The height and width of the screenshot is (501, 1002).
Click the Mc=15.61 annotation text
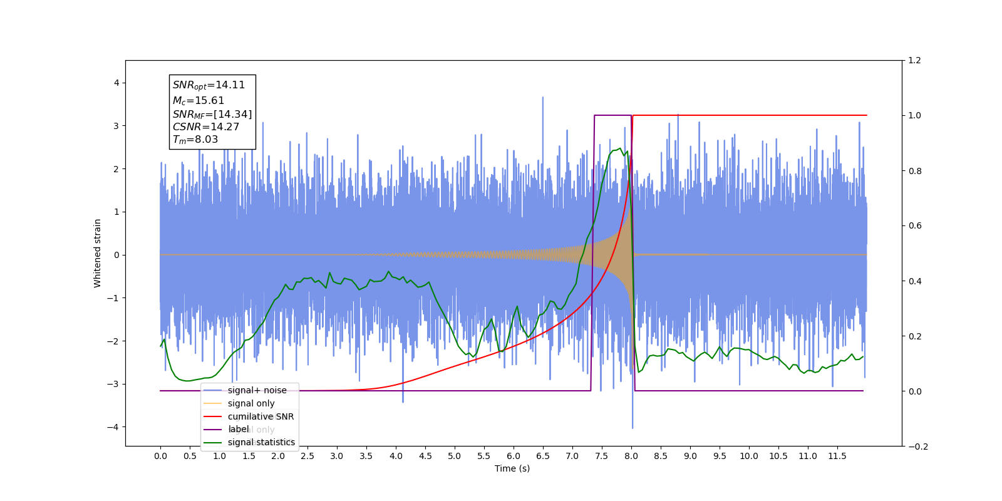[198, 100]
